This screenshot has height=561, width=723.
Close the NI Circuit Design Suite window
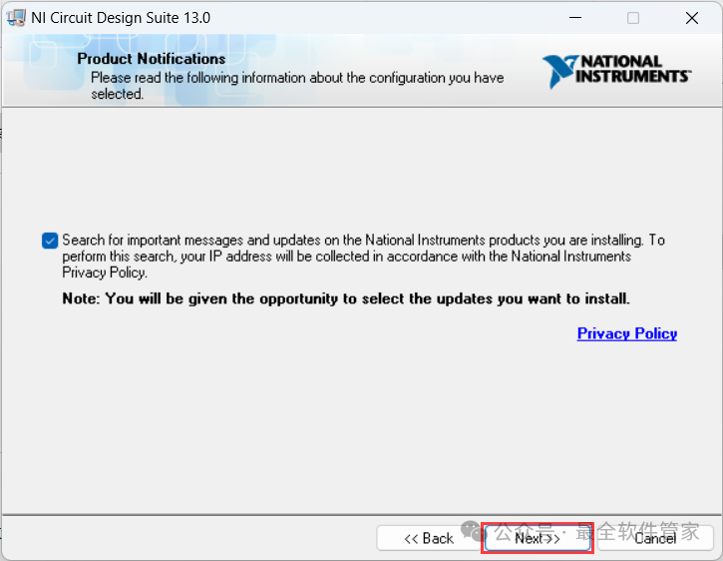pyautogui.click(x=692, y=18)
